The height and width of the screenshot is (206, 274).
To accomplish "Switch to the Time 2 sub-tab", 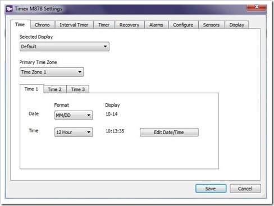I will coord(54,89).
